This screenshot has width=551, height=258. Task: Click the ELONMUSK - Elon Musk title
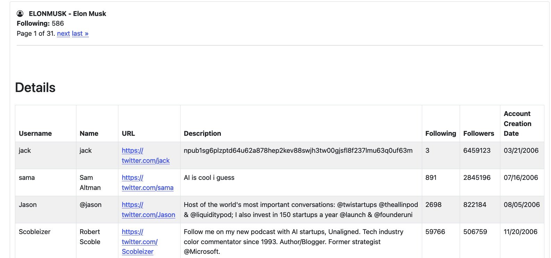(67, 14)
